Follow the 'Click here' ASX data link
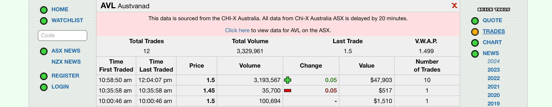The width and height of the screenshot is (552, 107). [x=237, y=30]
